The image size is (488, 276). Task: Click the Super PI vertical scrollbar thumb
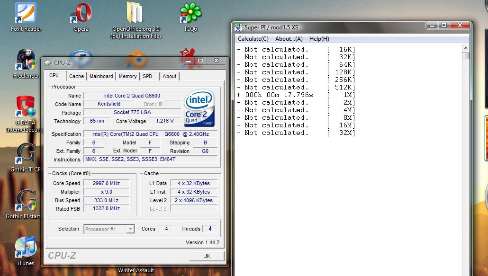coord(466,56)
